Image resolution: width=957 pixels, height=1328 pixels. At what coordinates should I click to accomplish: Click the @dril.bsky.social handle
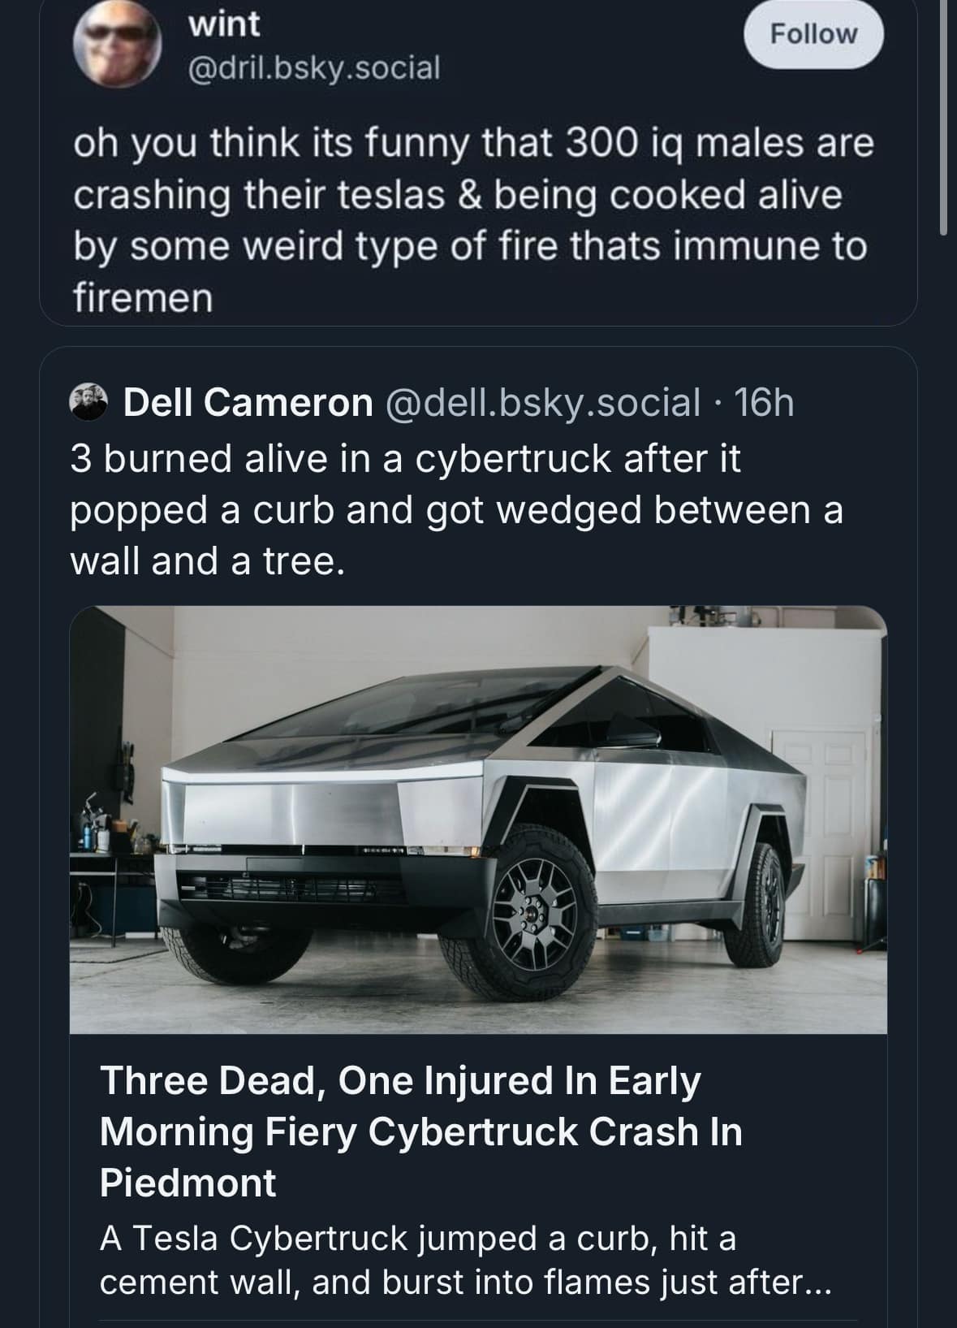[x=313, y=67]
